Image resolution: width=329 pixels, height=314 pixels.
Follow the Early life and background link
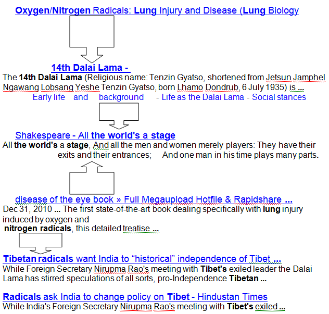(x=87, y=97)
